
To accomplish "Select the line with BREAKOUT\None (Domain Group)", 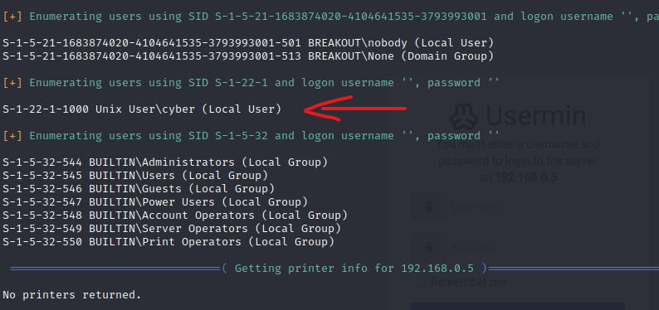I will (248, 56).
